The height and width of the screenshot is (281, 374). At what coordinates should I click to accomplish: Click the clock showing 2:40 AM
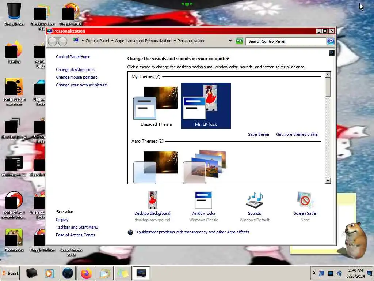click(355, 273)
